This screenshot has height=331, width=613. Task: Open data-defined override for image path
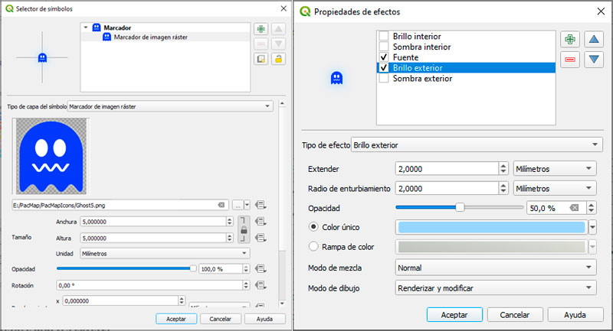pos(261,205)
